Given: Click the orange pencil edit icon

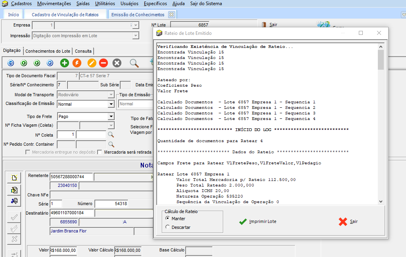Looking at the screenshot, I should 92,63.
